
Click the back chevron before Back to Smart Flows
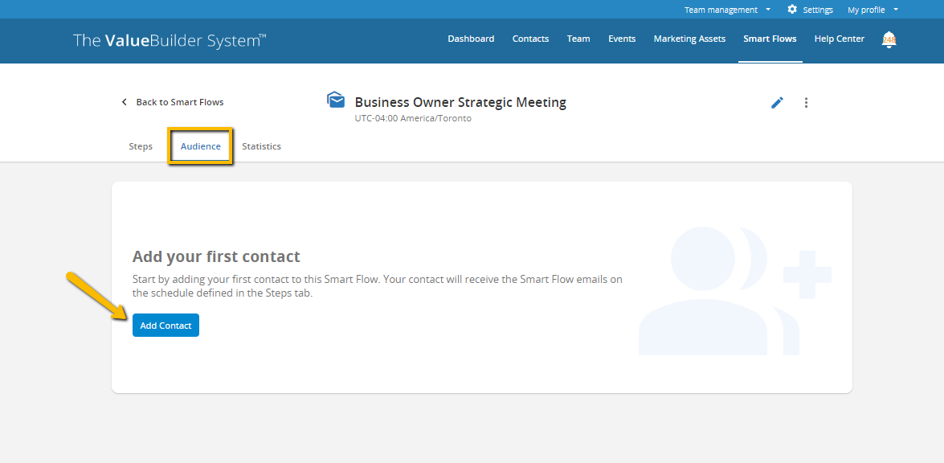[x=124, y=101]
